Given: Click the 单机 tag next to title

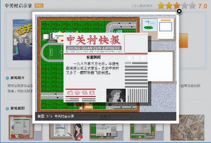Looking at the screenshot, I should click(39, 6).
